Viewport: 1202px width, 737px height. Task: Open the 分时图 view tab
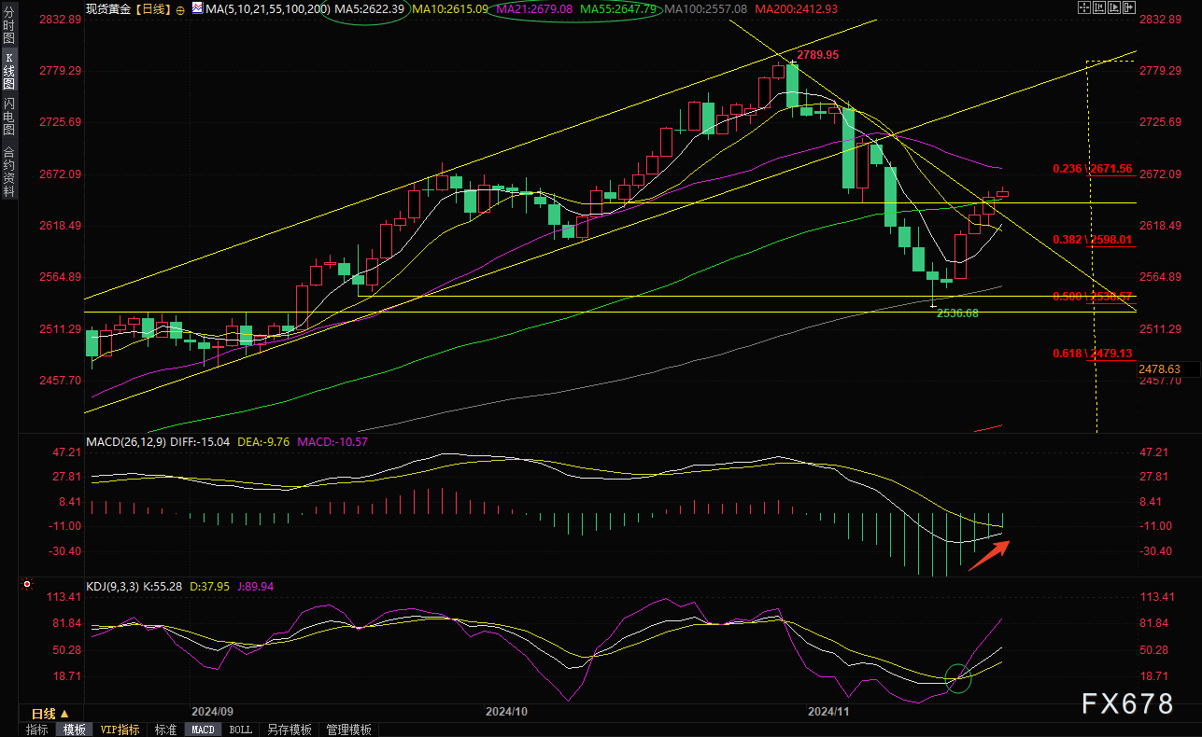(x=8, y=31)
